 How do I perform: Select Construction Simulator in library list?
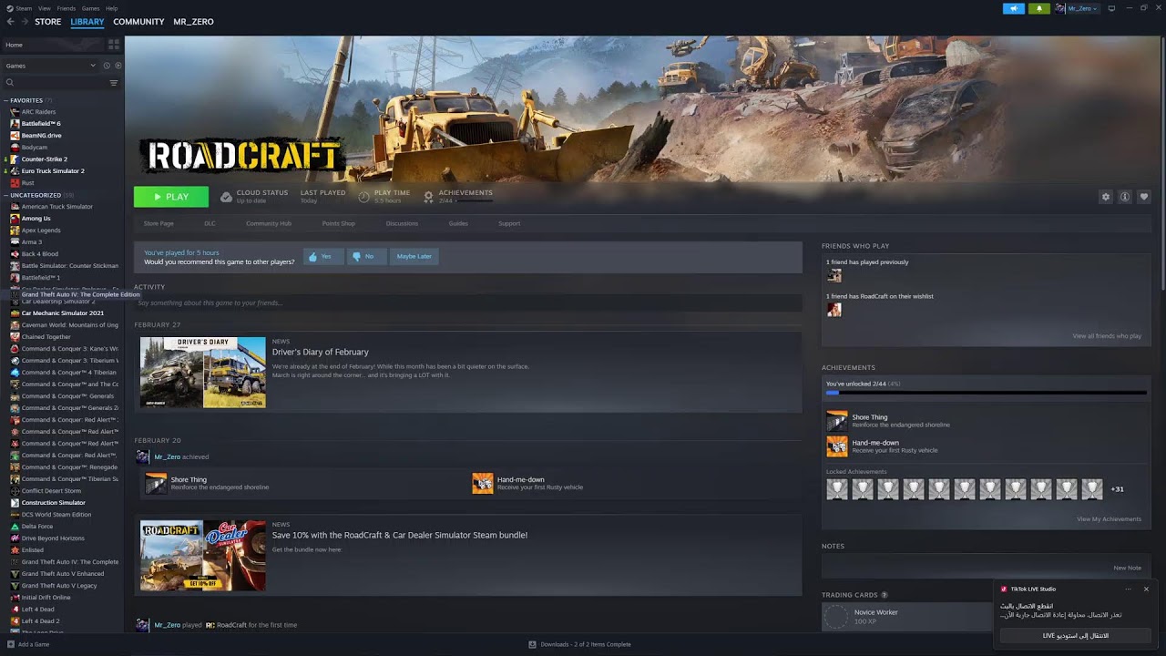(54, 503)
